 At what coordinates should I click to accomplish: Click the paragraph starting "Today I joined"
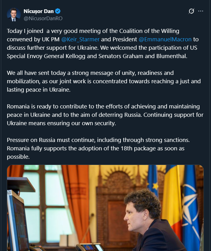(102, 43)
